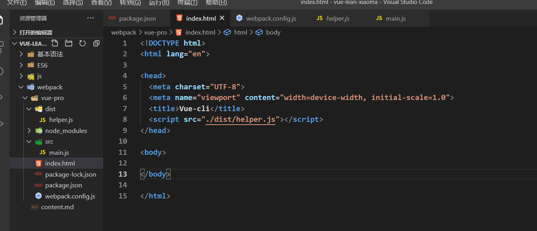The width and height of the screenshot is (537, 231).
Task: Click the New Folder icon in explorer header
Action: [69, 43]
